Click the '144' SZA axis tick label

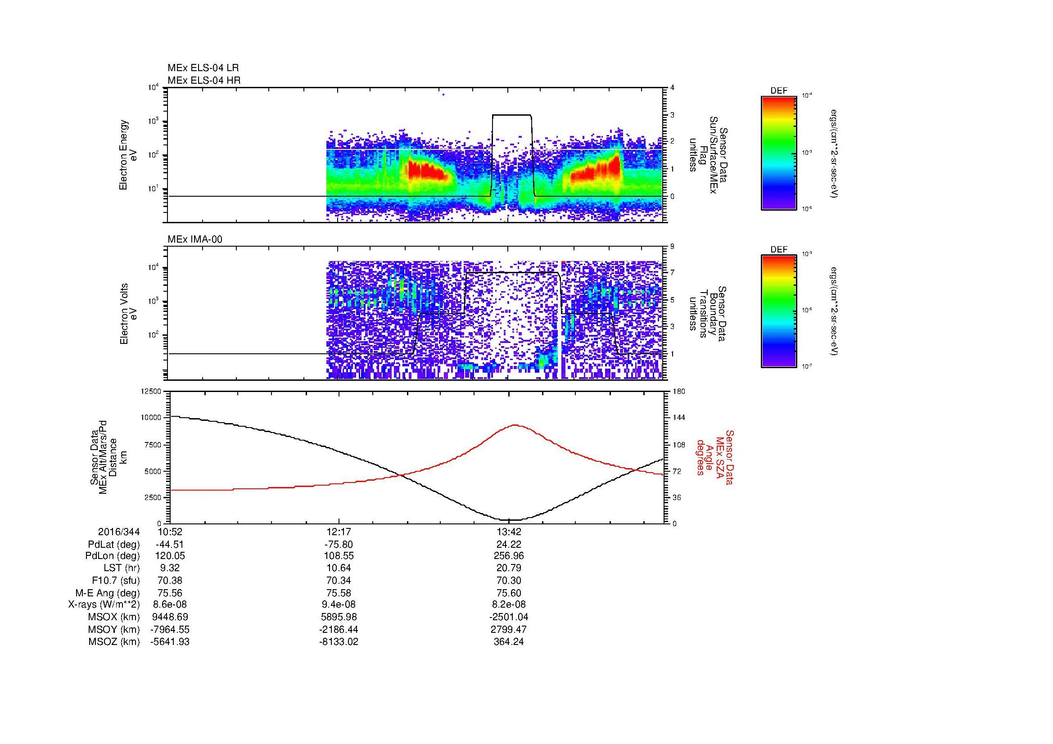coord(679,418)
